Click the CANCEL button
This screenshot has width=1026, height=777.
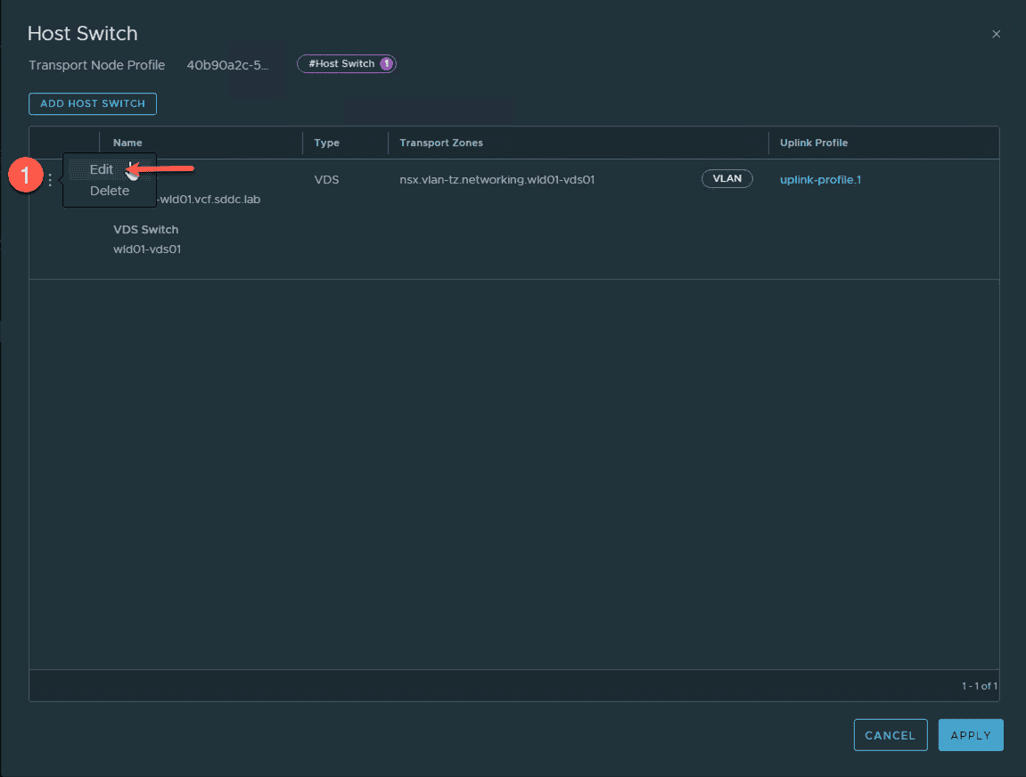pyautogui.click(x=890, y=735)
